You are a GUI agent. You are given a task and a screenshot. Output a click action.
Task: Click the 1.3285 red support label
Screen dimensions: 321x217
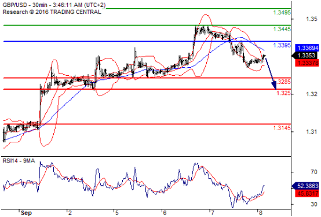[283, 82]
